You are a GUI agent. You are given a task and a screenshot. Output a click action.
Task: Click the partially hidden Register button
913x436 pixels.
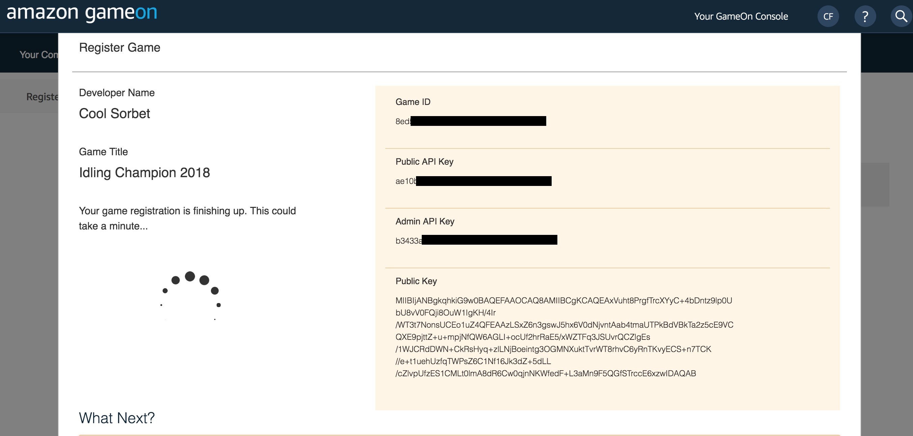click(x=42, y=97)
